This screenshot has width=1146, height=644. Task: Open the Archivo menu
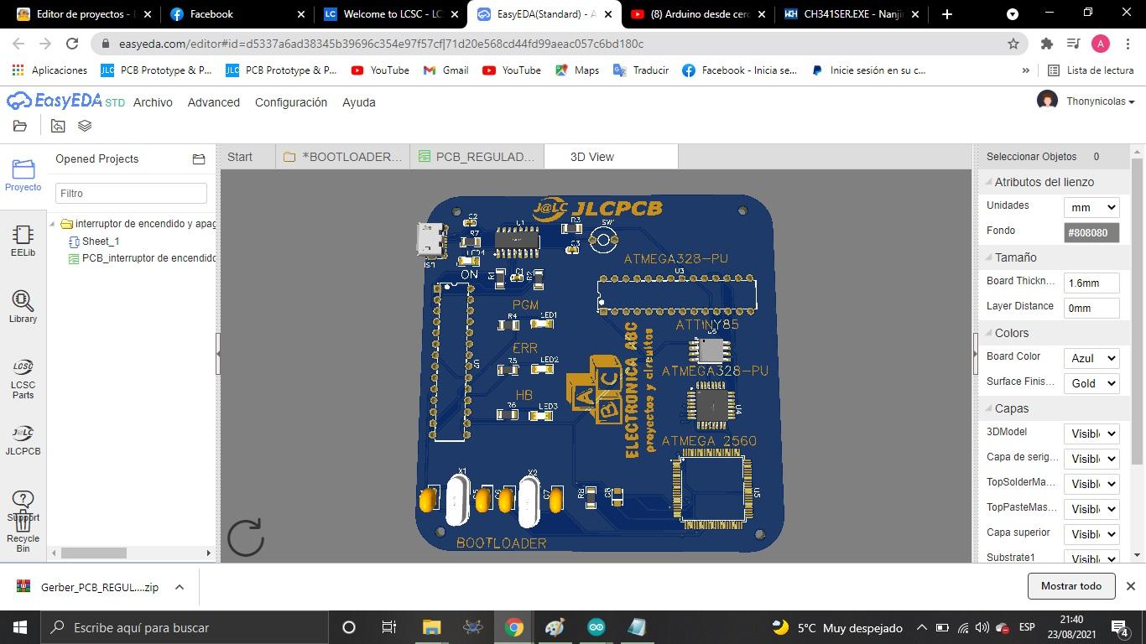153,102
